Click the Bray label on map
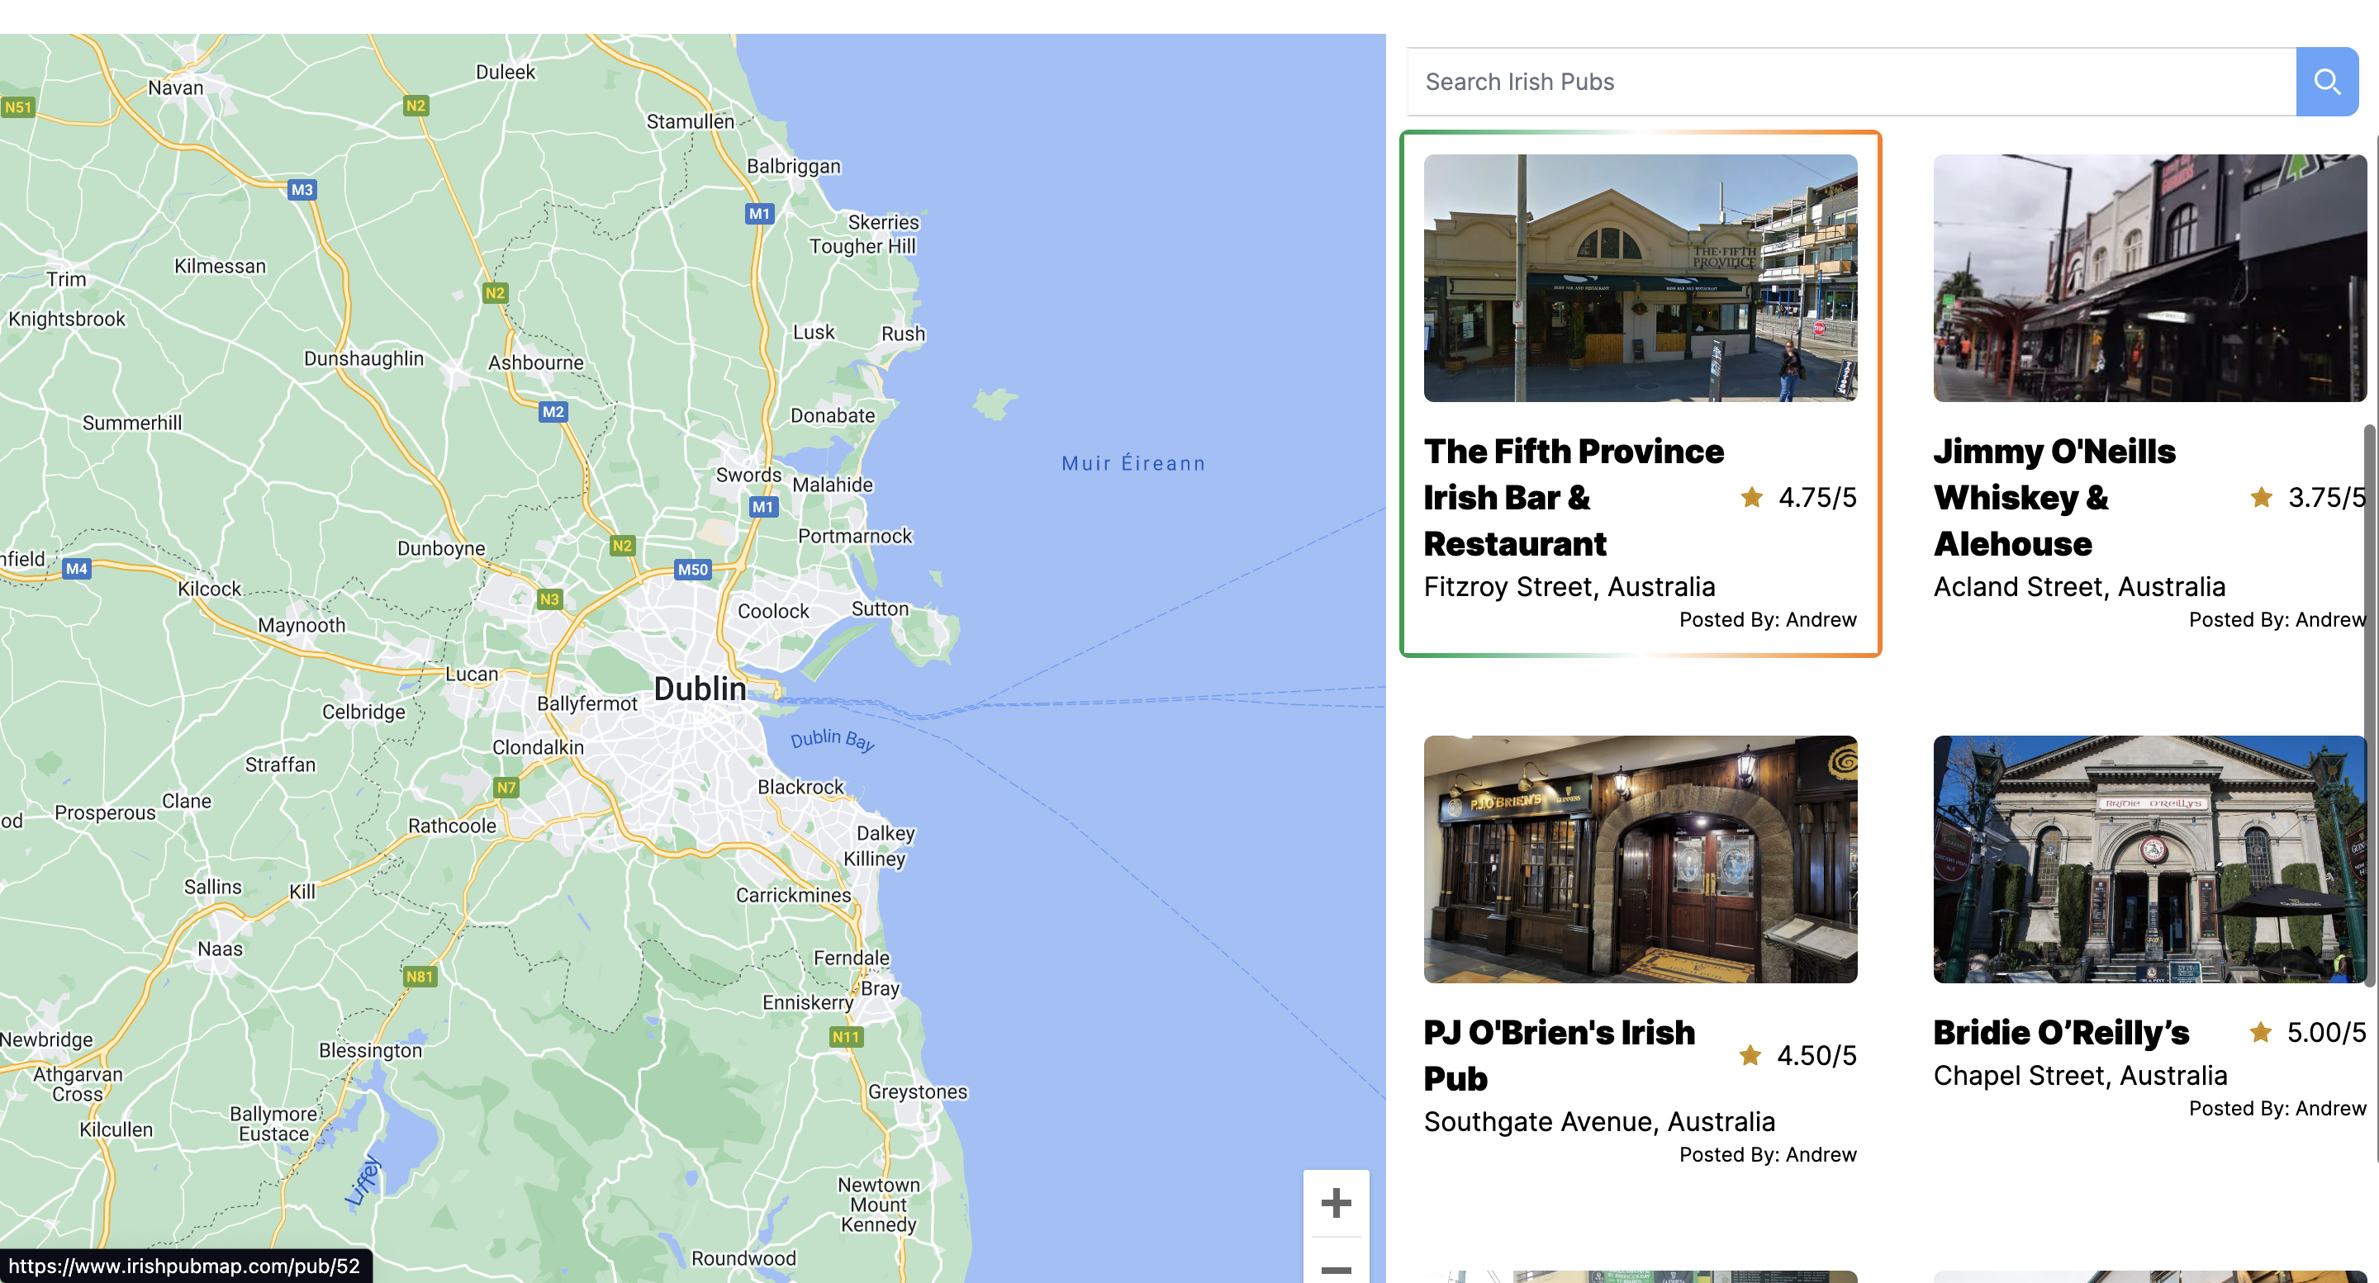This screenshot has width=2379, height=1283. [879, 988]
